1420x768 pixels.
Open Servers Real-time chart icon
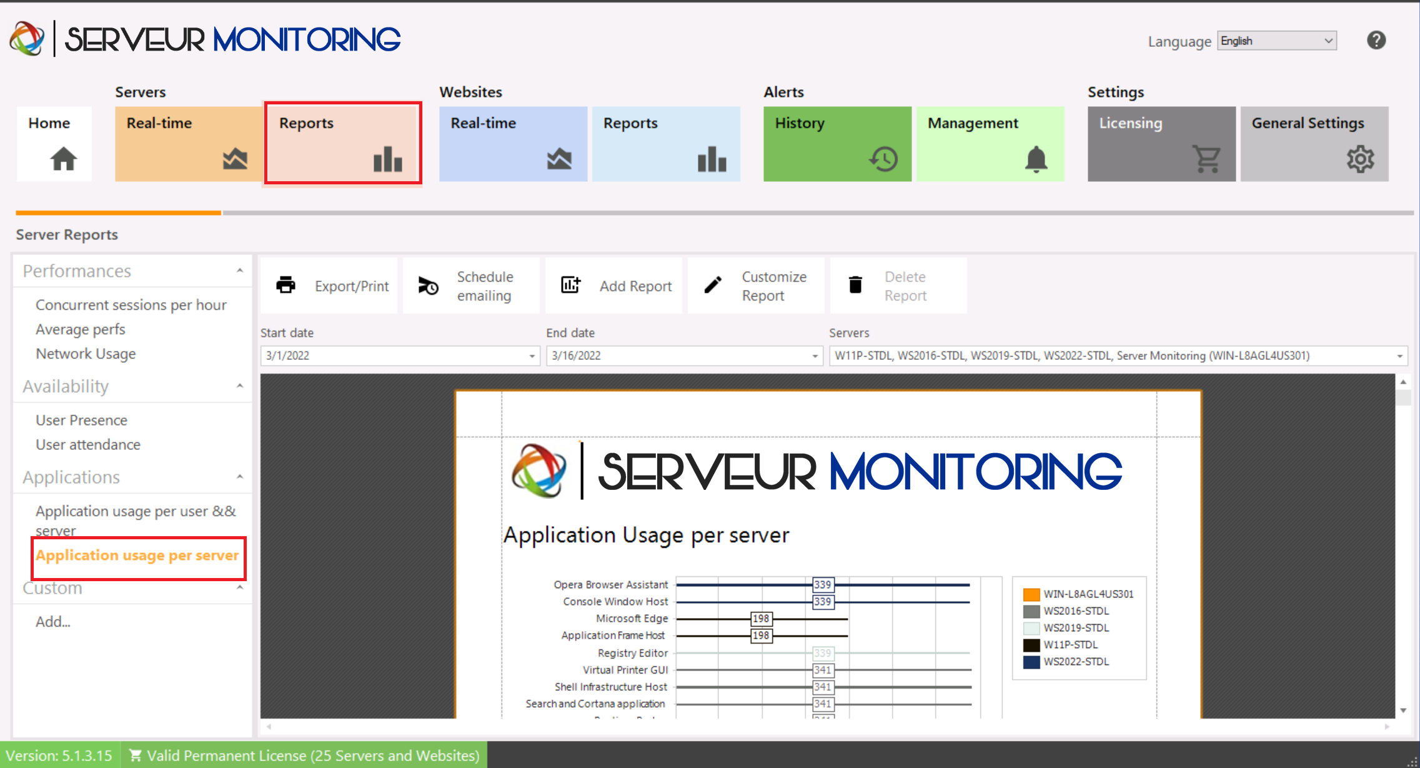point(235,159)
